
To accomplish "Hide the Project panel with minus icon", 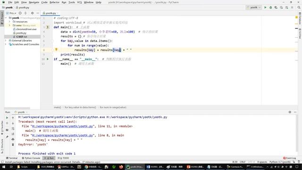I will tap(38, 13).
